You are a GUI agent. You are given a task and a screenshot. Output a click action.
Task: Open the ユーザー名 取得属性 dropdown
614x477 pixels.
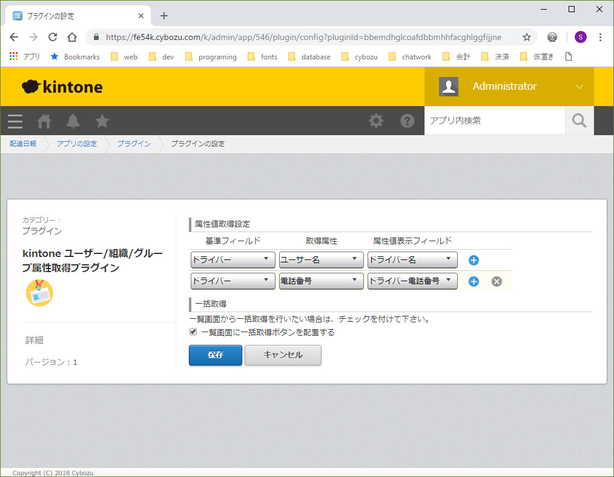point(322,260)
